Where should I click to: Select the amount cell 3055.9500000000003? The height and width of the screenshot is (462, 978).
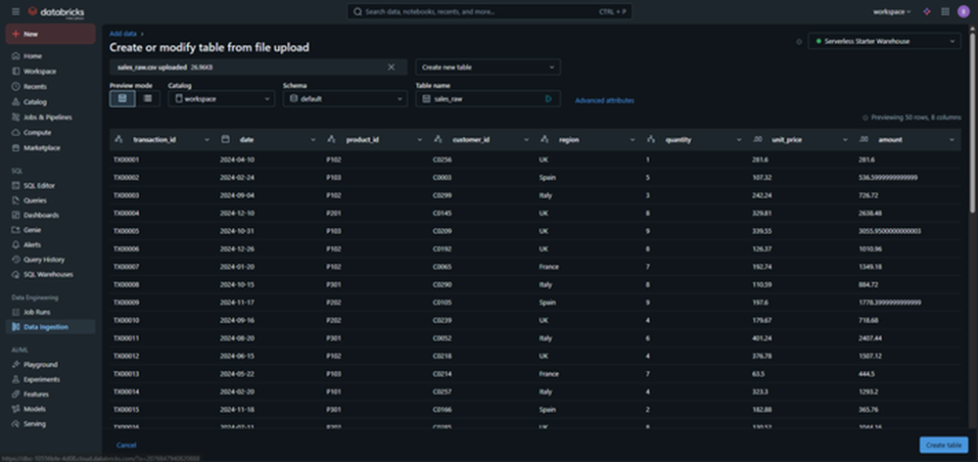pos(890,231)
